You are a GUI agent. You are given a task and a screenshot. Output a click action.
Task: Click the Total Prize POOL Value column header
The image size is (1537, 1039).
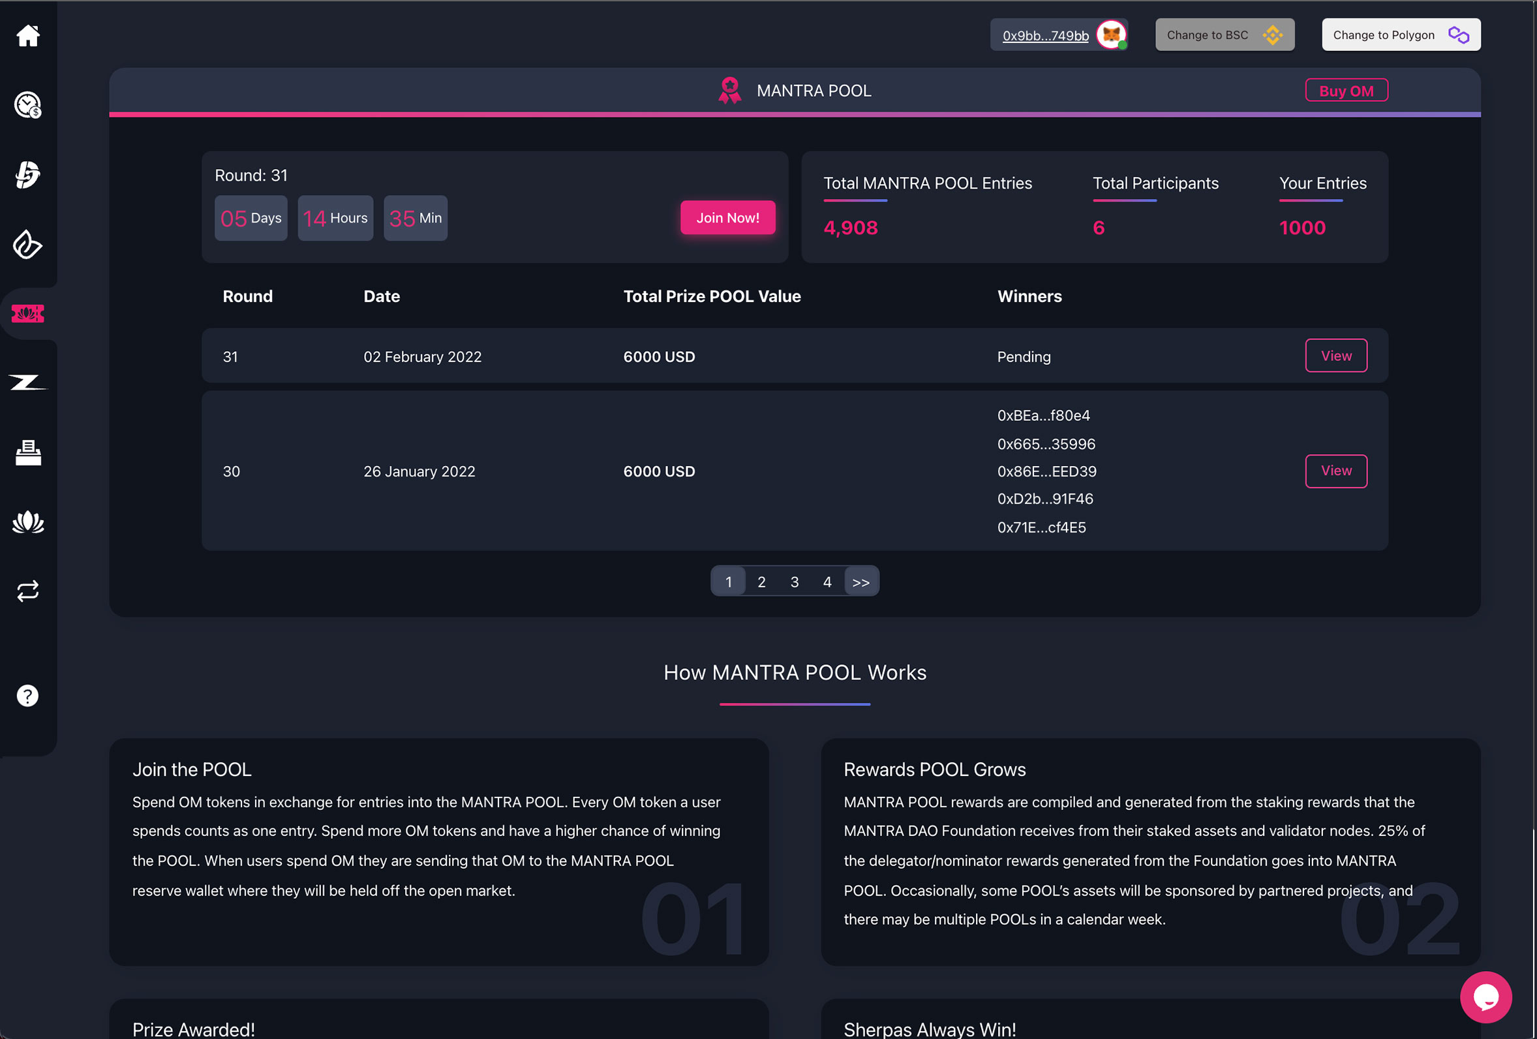(x=712, y=296)
